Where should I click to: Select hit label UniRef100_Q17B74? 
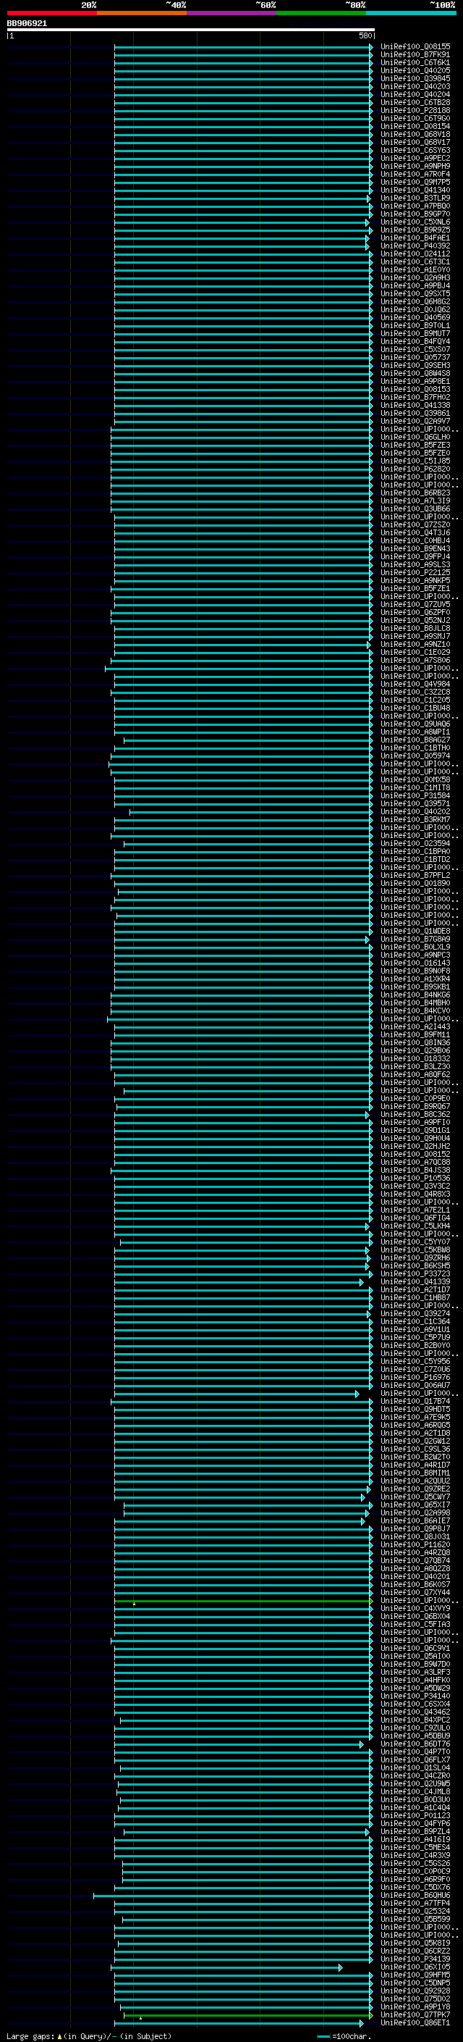(415, 1402)
